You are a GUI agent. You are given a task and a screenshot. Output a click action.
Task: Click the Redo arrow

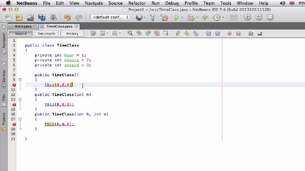79,18
